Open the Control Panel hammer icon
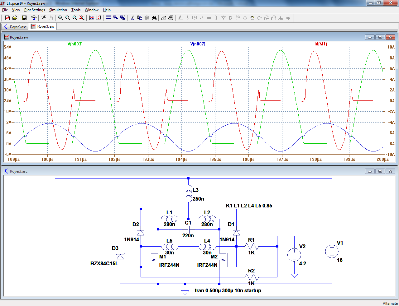 (x=34, y=18)
